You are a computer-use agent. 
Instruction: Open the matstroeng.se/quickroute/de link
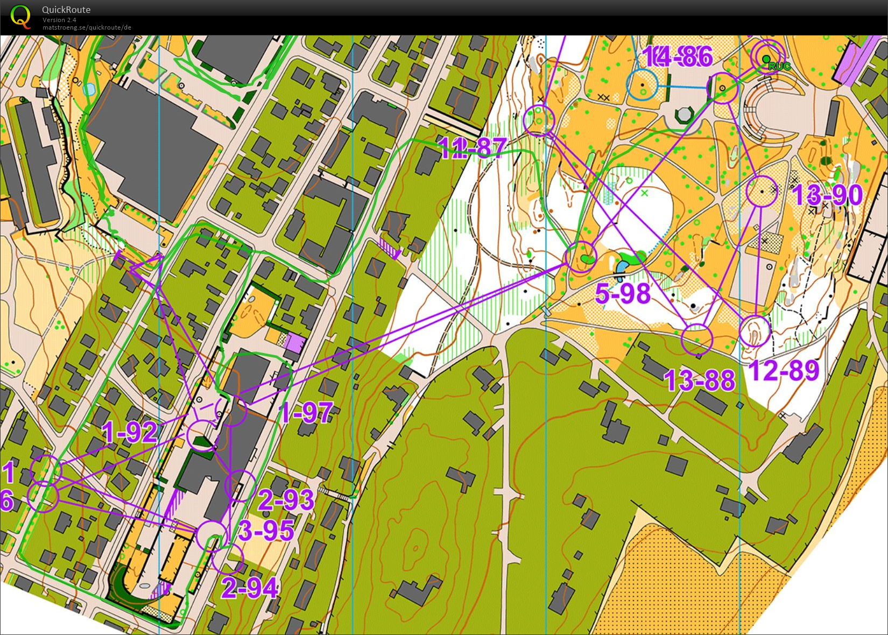[x=87, y=27]
